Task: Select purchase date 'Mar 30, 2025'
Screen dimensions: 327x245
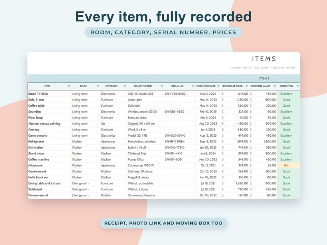Action: (x=208, y=159)
